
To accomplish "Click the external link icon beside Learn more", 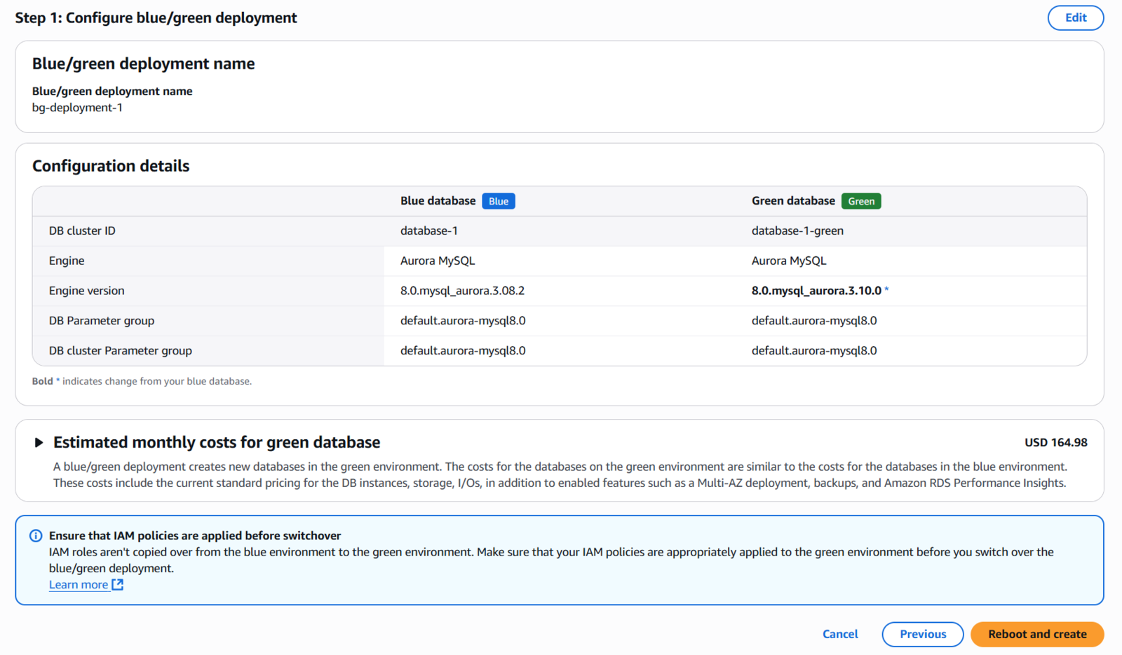I will coord(118,585).
